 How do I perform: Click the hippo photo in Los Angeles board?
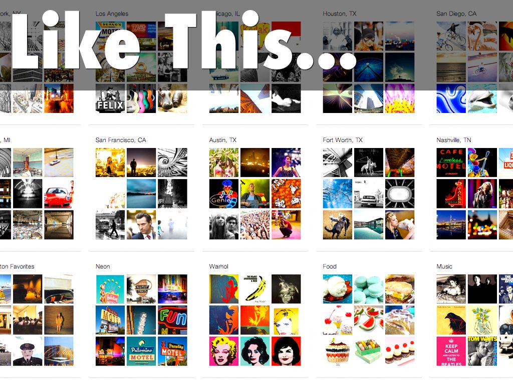coord(172,98)
